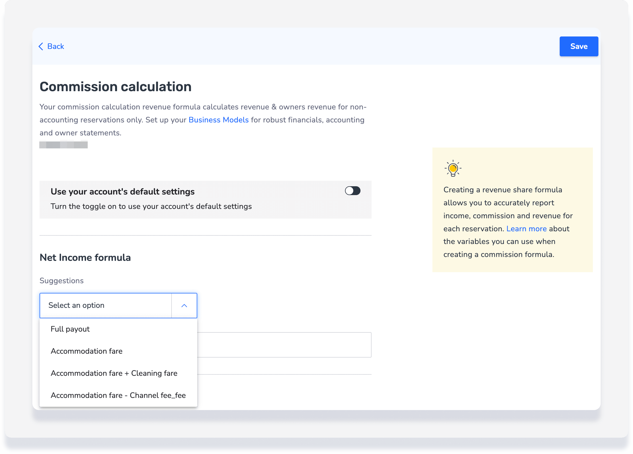Viewport: 633px width, 454px height.
Task: Click the Net Income formula heading
Action: coord(85,257)
